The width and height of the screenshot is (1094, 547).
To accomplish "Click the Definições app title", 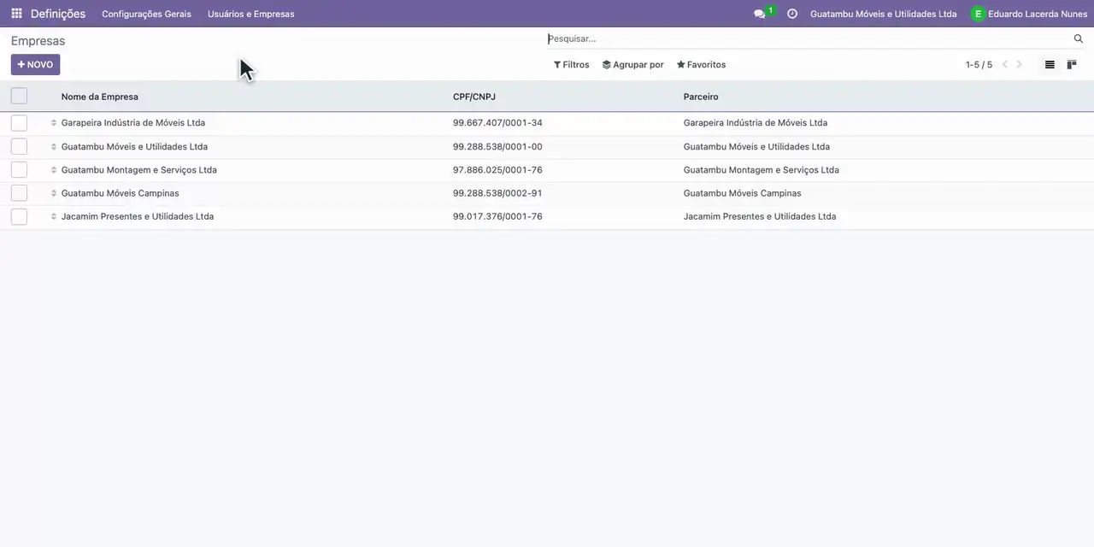I will point(58,14).
